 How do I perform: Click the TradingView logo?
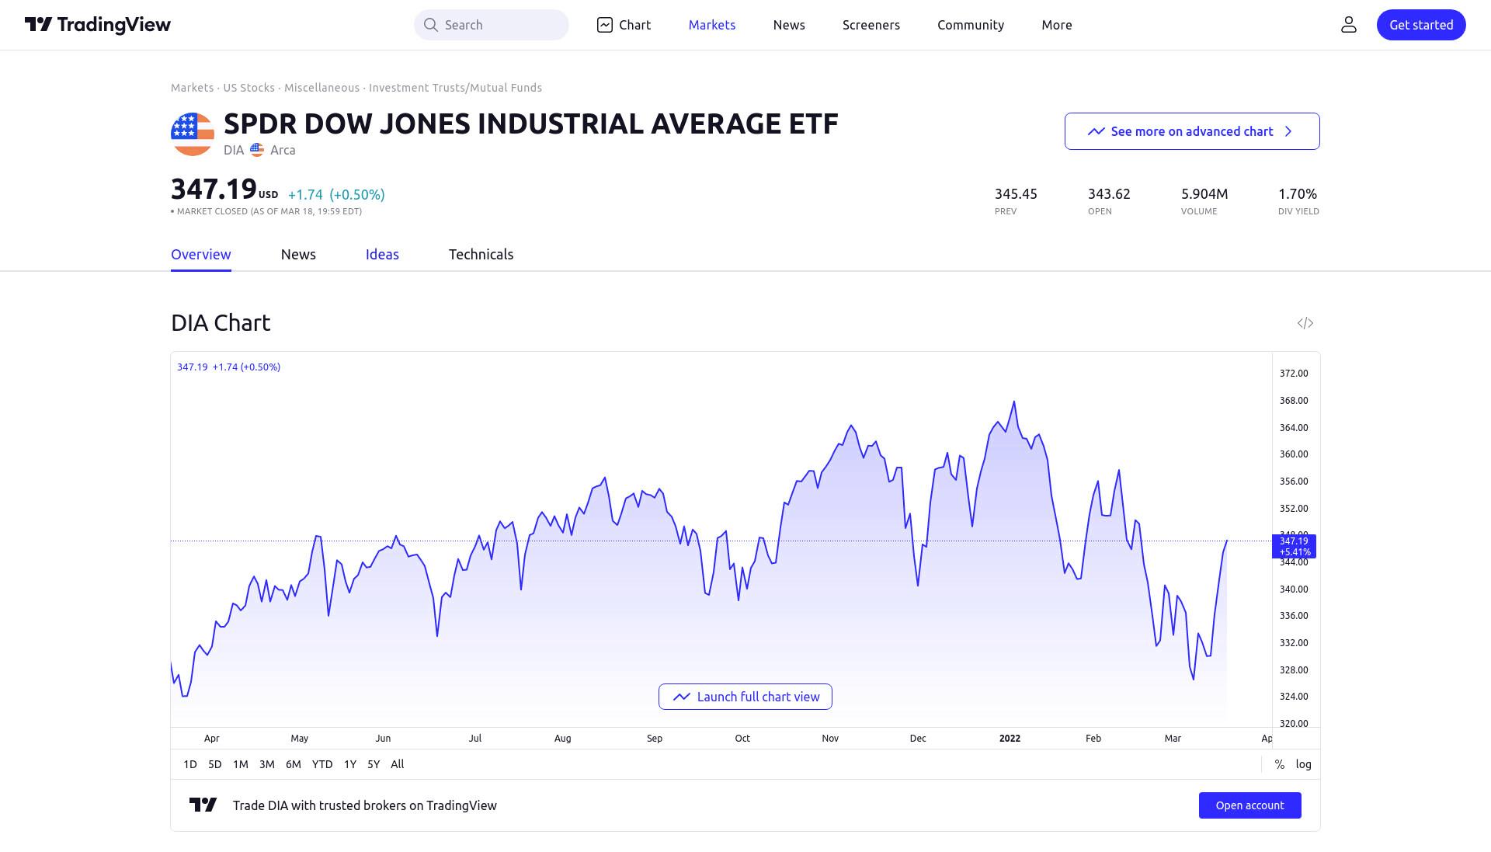[x=98, y=25]
